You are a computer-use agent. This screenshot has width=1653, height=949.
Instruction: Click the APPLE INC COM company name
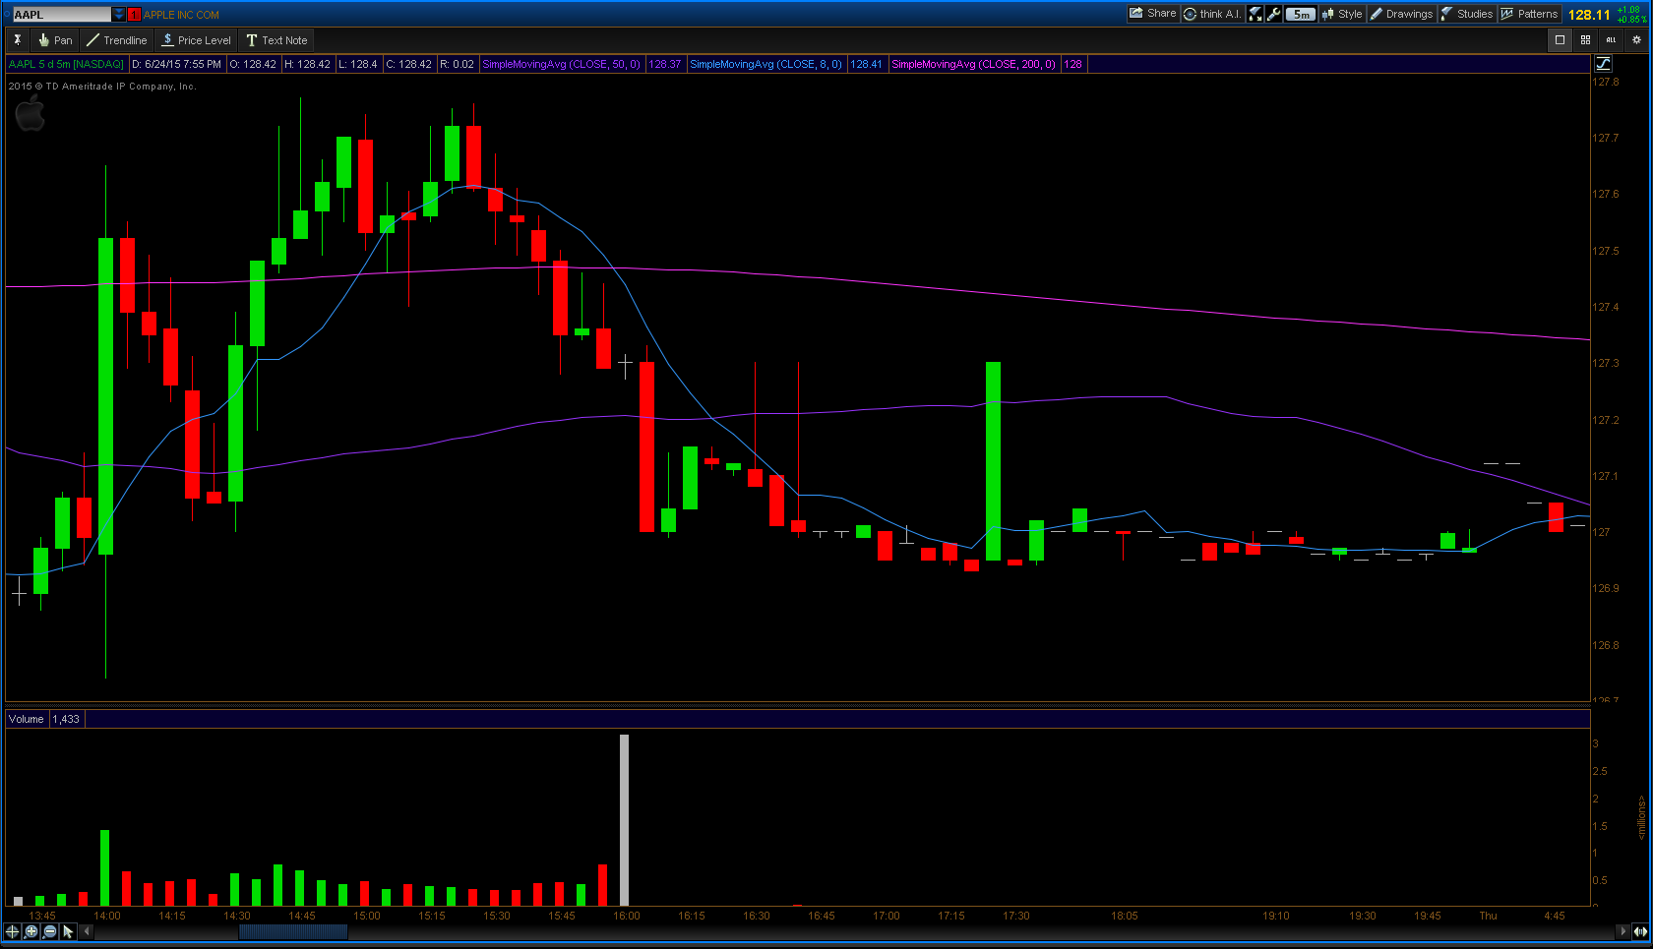point(181,15)
